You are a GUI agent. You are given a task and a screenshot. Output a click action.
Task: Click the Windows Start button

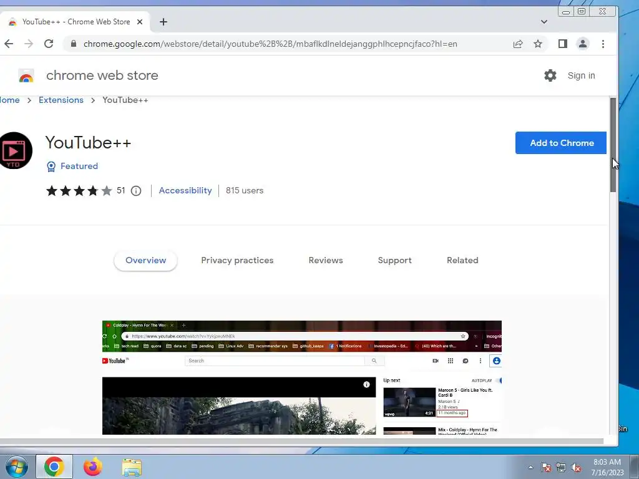coord(17,467)
